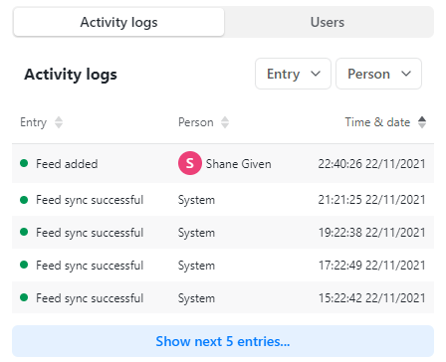446x362 pixels.
Task: Sort by Entry column sort arrows
Action: click(59, 122)
